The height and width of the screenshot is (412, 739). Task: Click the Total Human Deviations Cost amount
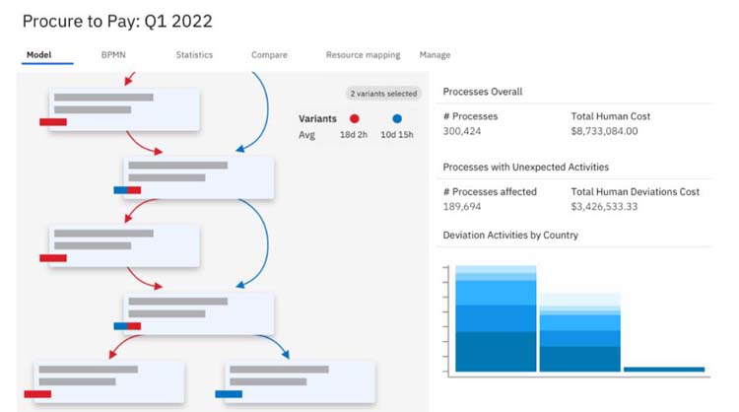pyautogui.click(x=604, y=206)
